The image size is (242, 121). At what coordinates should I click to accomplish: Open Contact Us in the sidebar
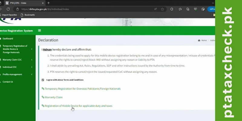(8, 82)
